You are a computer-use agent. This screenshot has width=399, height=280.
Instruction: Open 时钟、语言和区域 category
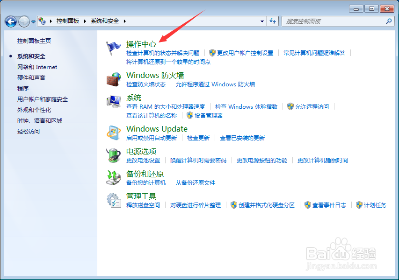click(40, 120)
